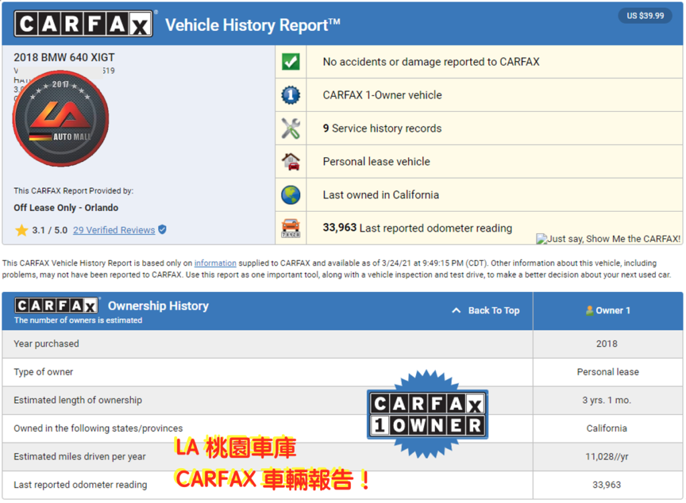Click the '3.1 / 5.0' rating score
The width and height of the screenshot is (686, 503).
click(x=50, y=230)
